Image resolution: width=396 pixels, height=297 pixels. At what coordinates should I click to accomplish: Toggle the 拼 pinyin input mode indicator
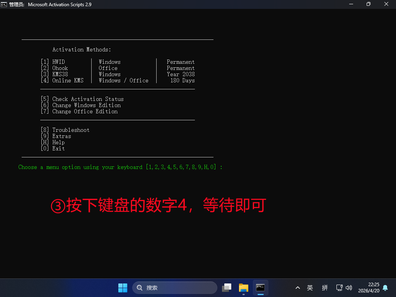tap(325, 288)
